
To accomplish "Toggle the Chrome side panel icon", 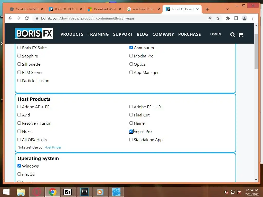I will (x=236, y=18).
